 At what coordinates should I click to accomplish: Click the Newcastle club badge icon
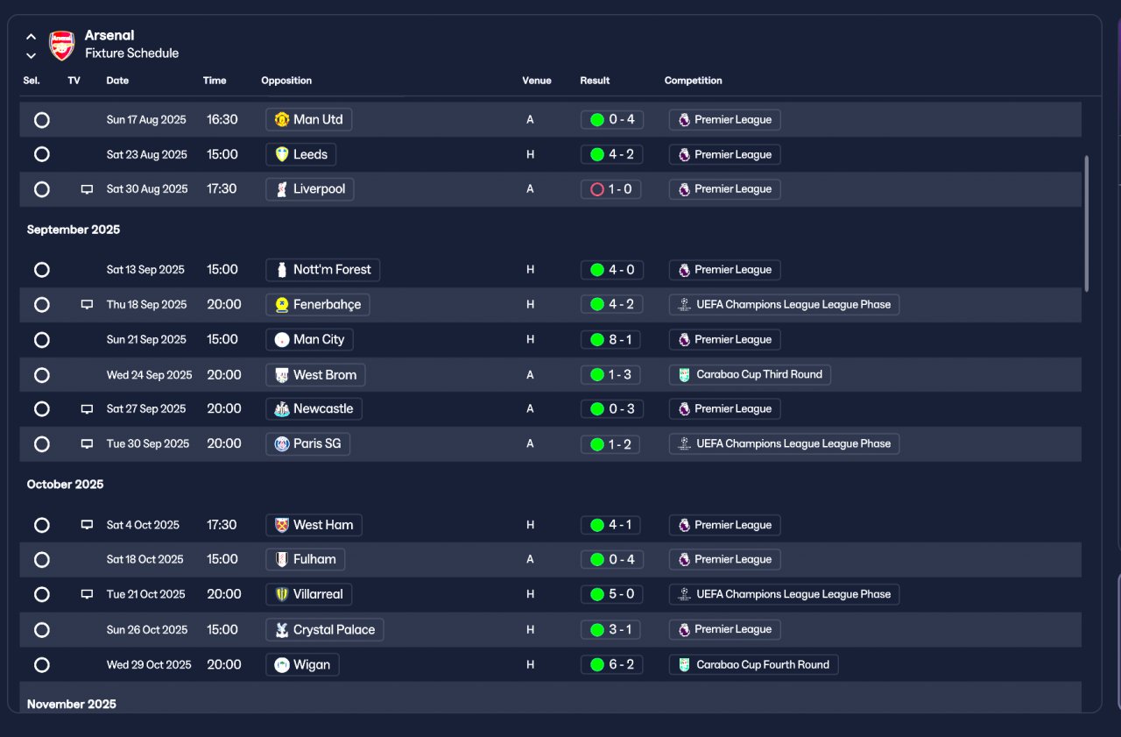tap(282, 409)
